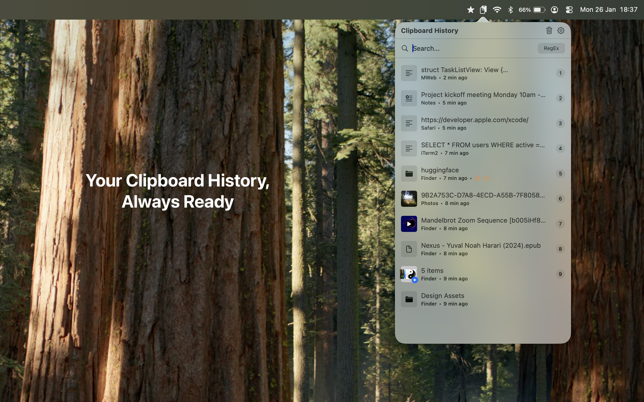The height and width of the screenshot is (402, 644).
Task: Click the folder icon for Design Assets
Action: coord(409,299)
